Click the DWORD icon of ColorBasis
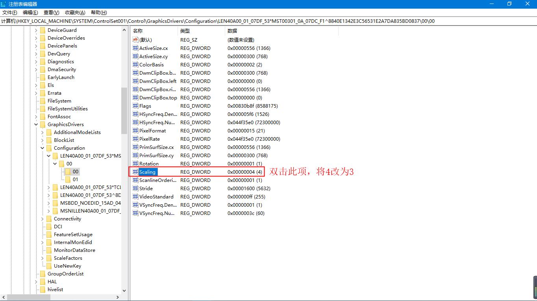The image size is (537, 301). tap(135, 64)
